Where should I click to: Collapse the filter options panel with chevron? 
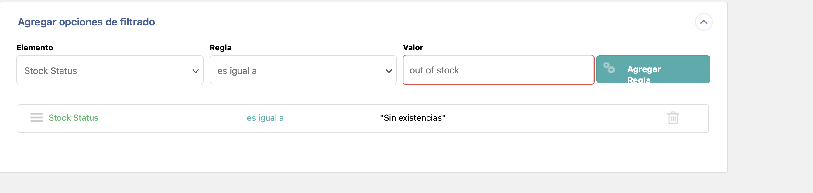click(704, 22)
